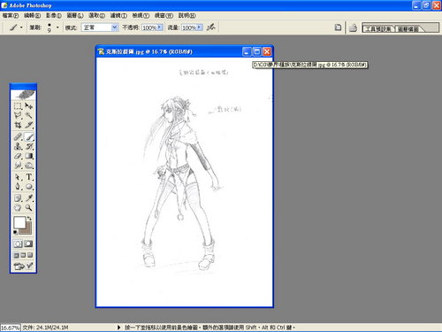Click the feather logo atop the toolbox

(23, 95)
